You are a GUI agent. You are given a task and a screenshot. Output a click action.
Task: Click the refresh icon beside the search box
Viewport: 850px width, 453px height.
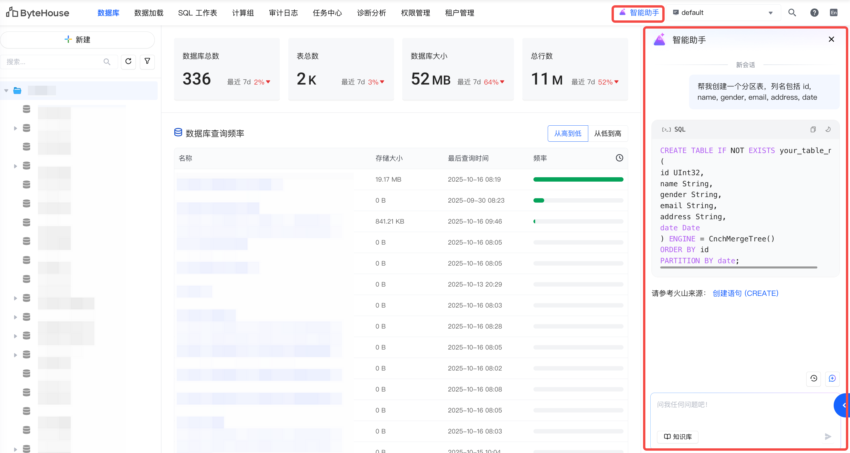point(128,62)
